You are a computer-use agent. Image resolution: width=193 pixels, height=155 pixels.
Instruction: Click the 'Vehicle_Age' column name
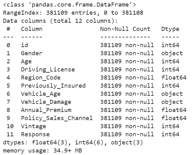point(41,94)
